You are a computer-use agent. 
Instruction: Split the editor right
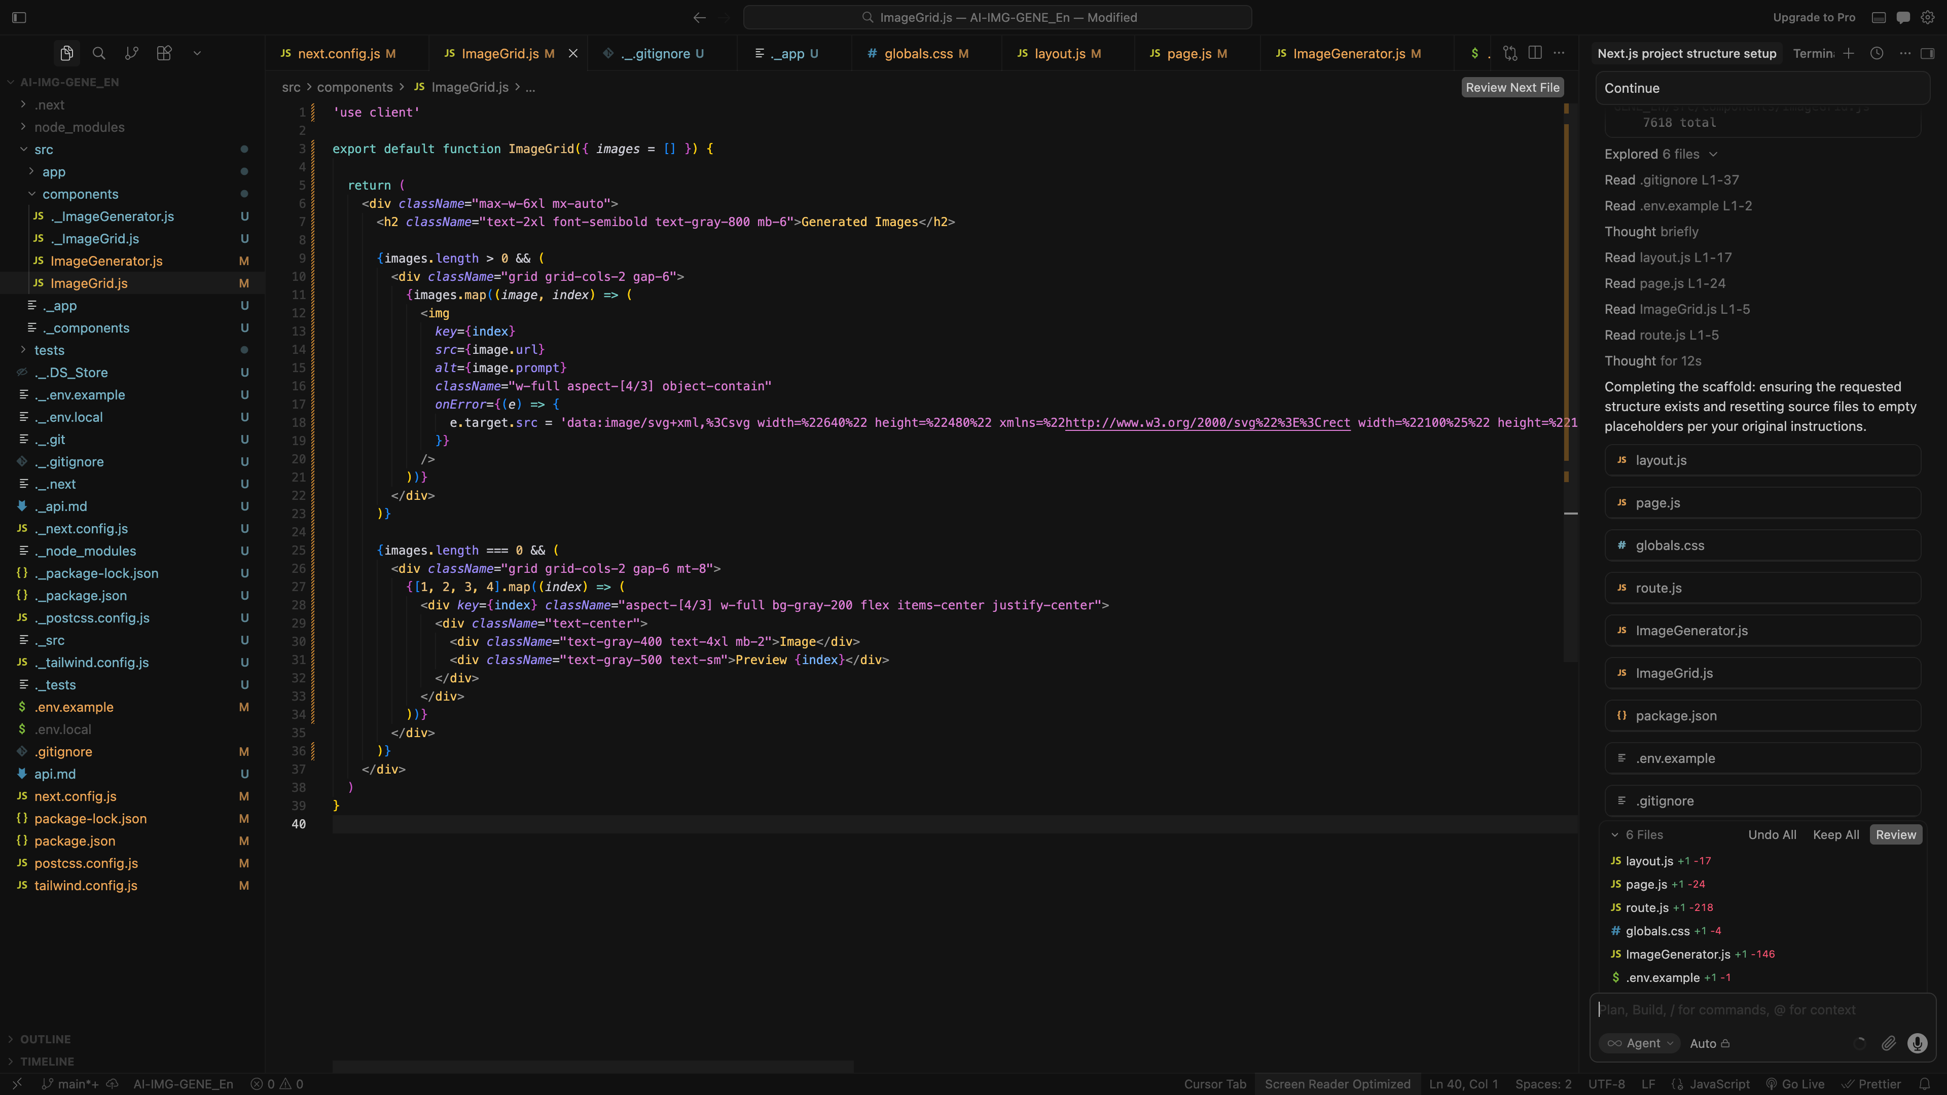(x=1535, y=53)
